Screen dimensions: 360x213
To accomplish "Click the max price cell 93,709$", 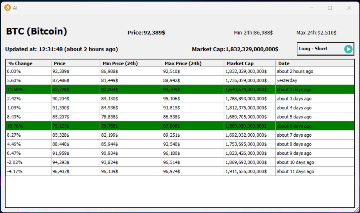I will coord(193,90).
